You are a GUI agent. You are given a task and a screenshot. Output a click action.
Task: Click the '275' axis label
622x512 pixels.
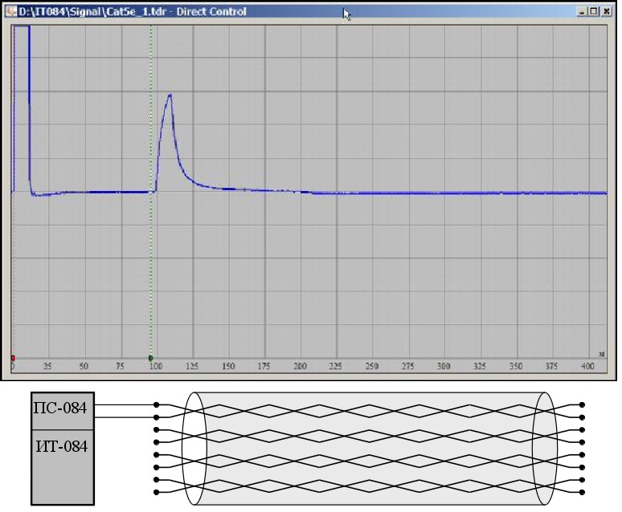click(x=407, y=366)
